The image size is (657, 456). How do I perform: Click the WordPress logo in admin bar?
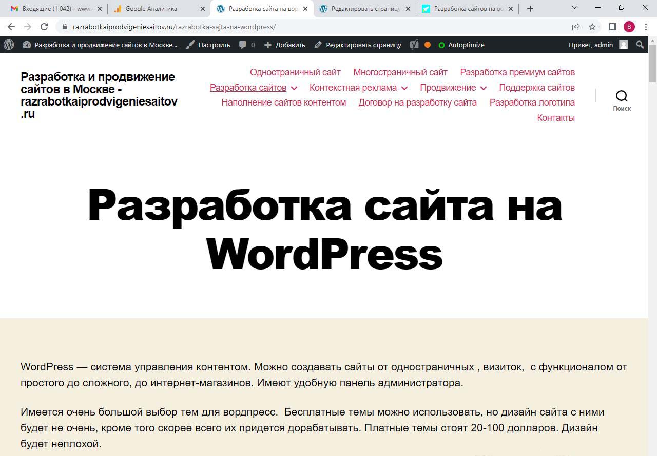tap(9, 45)
